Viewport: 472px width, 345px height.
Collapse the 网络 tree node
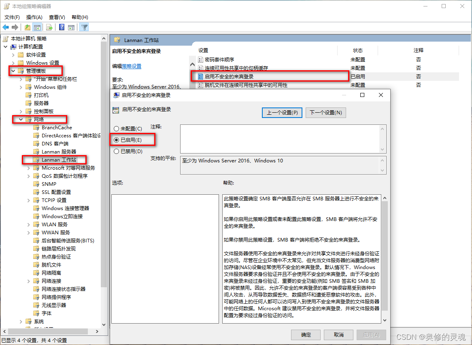point(21,119)
